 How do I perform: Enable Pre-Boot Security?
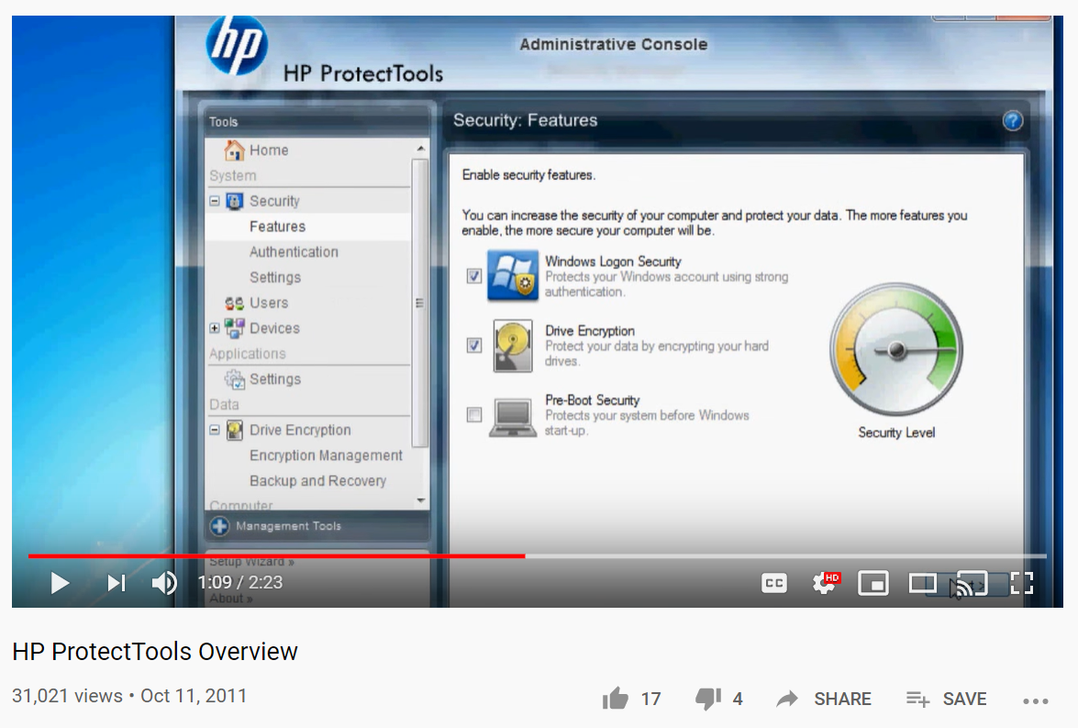pyautogui.click(x=474, y=415)
